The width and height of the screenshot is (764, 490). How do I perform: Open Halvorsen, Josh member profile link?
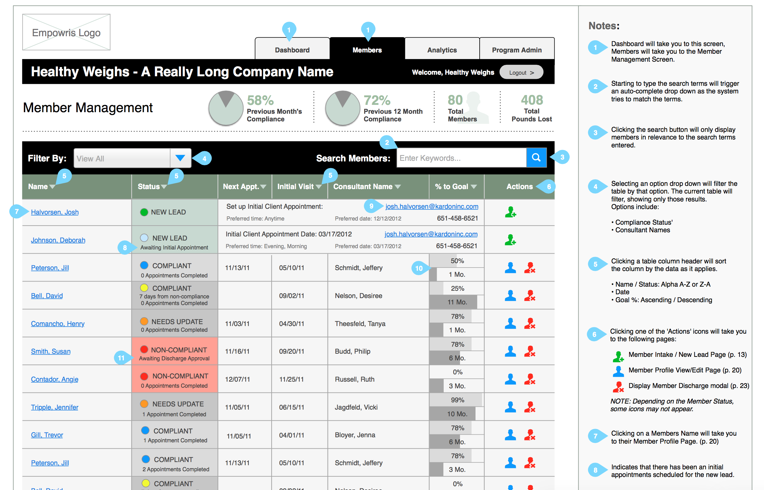(x=54, y=212)
